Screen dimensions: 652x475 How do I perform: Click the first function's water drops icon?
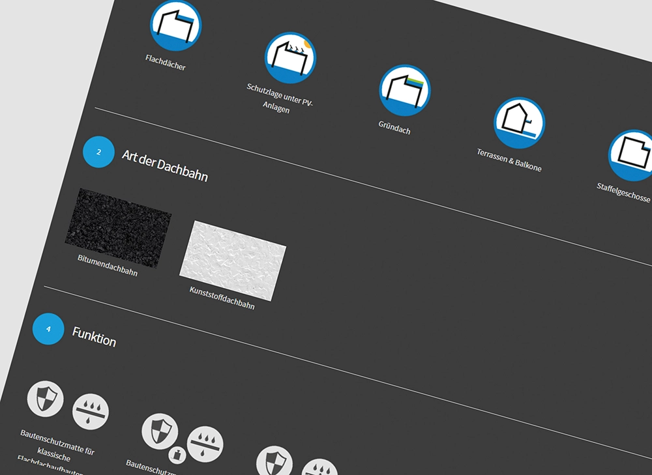(x=91, y=412)
